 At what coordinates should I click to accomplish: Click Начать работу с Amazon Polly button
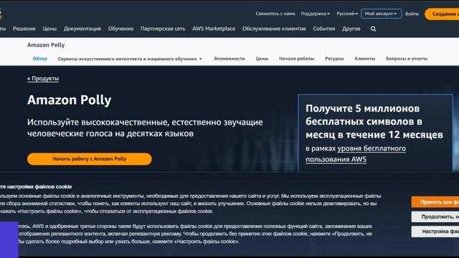tap(90, 159)
